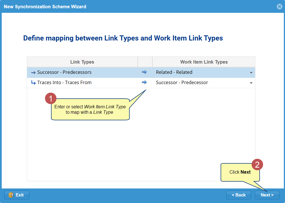Click the 'Enter or select' callout note
Image resolution: width=285 pixels, height=203 pixels.
click(90, 109)
